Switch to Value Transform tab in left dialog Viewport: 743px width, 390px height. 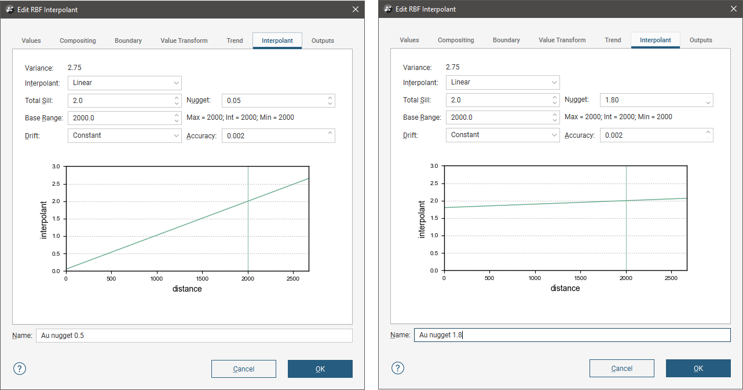pos(184,41)
